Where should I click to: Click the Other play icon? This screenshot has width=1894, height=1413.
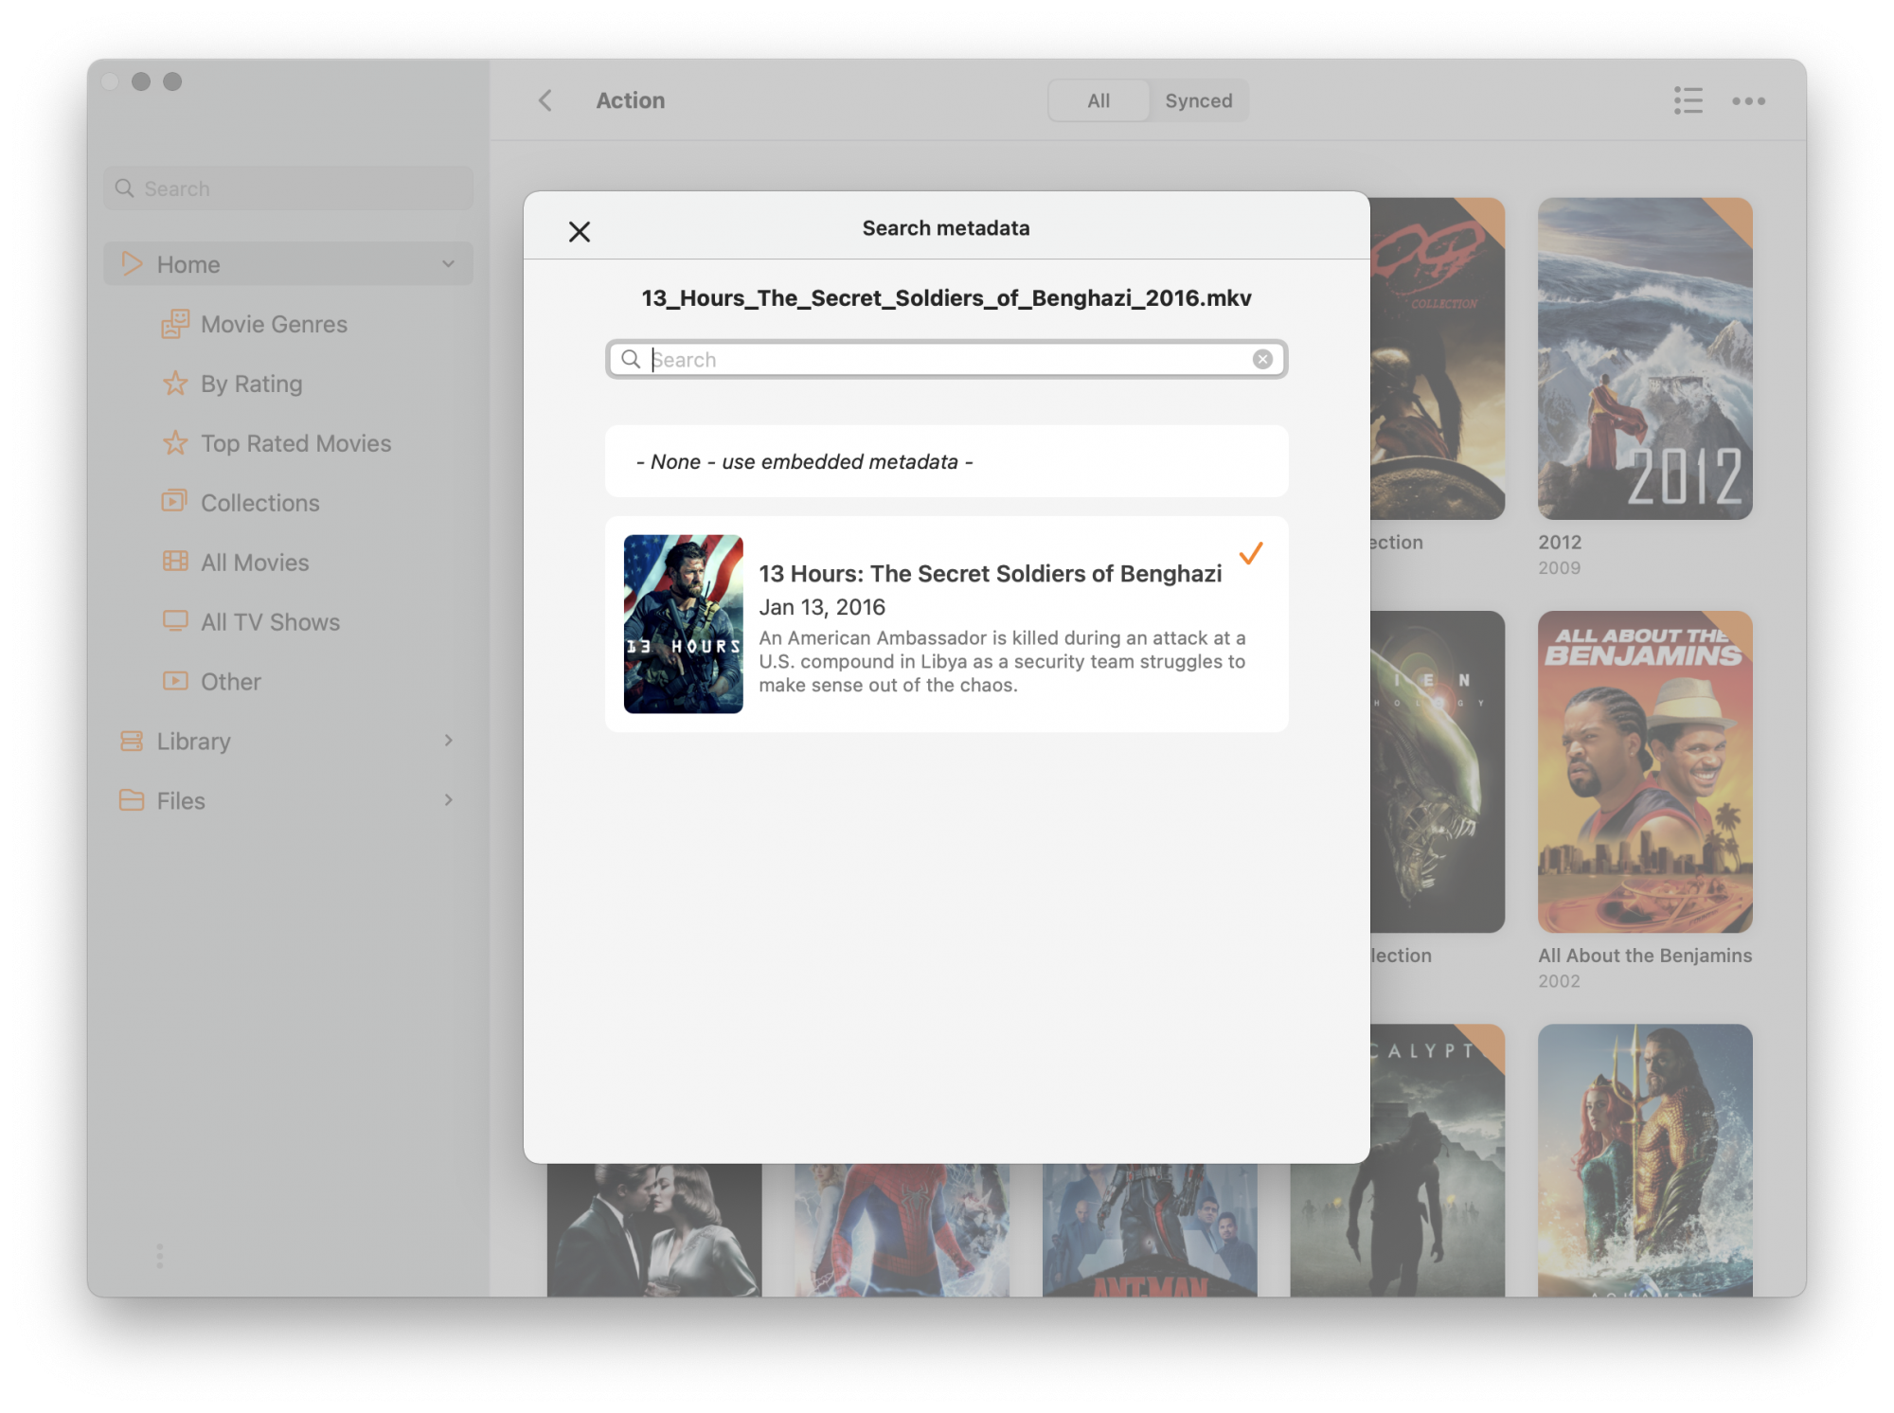point(175,681)
